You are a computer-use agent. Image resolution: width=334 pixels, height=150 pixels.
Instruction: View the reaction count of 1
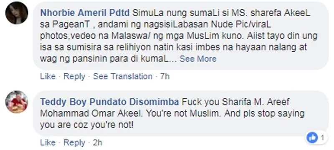pyautogui.click(x=322, y=138)
